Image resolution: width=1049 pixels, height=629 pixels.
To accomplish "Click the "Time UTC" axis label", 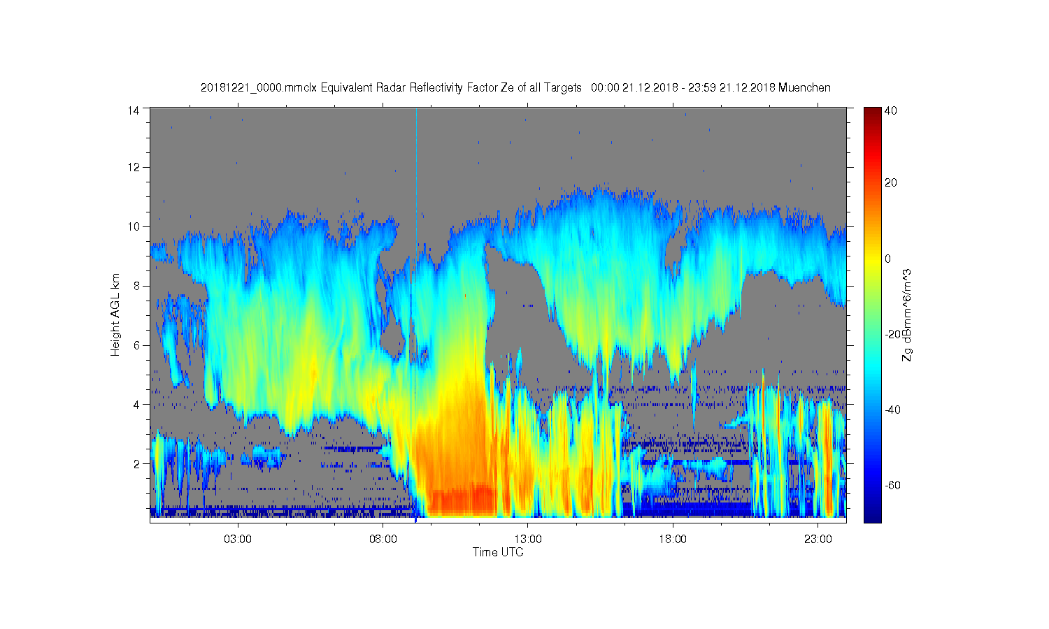I will [498, 552].
